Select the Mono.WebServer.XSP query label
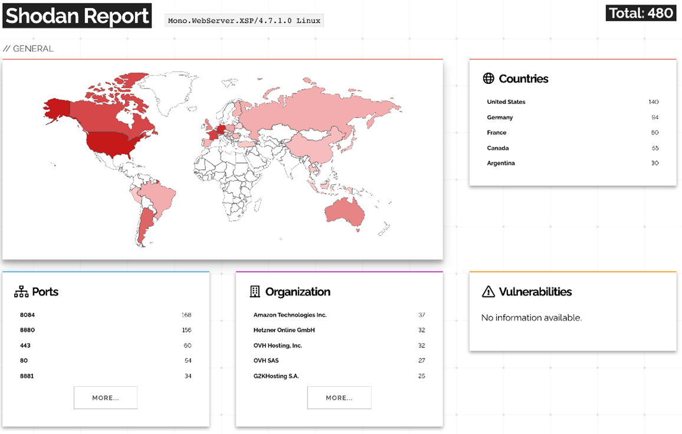The image size is (682, 434). (244, 21)
